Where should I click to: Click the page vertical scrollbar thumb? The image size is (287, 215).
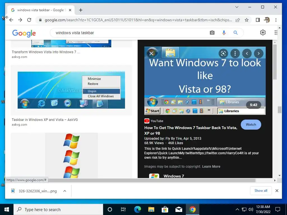[279, 110]
